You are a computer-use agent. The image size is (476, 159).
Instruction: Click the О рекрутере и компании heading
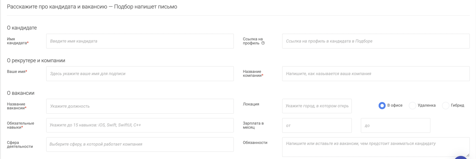pyautogui.click(x=36, y=60)
